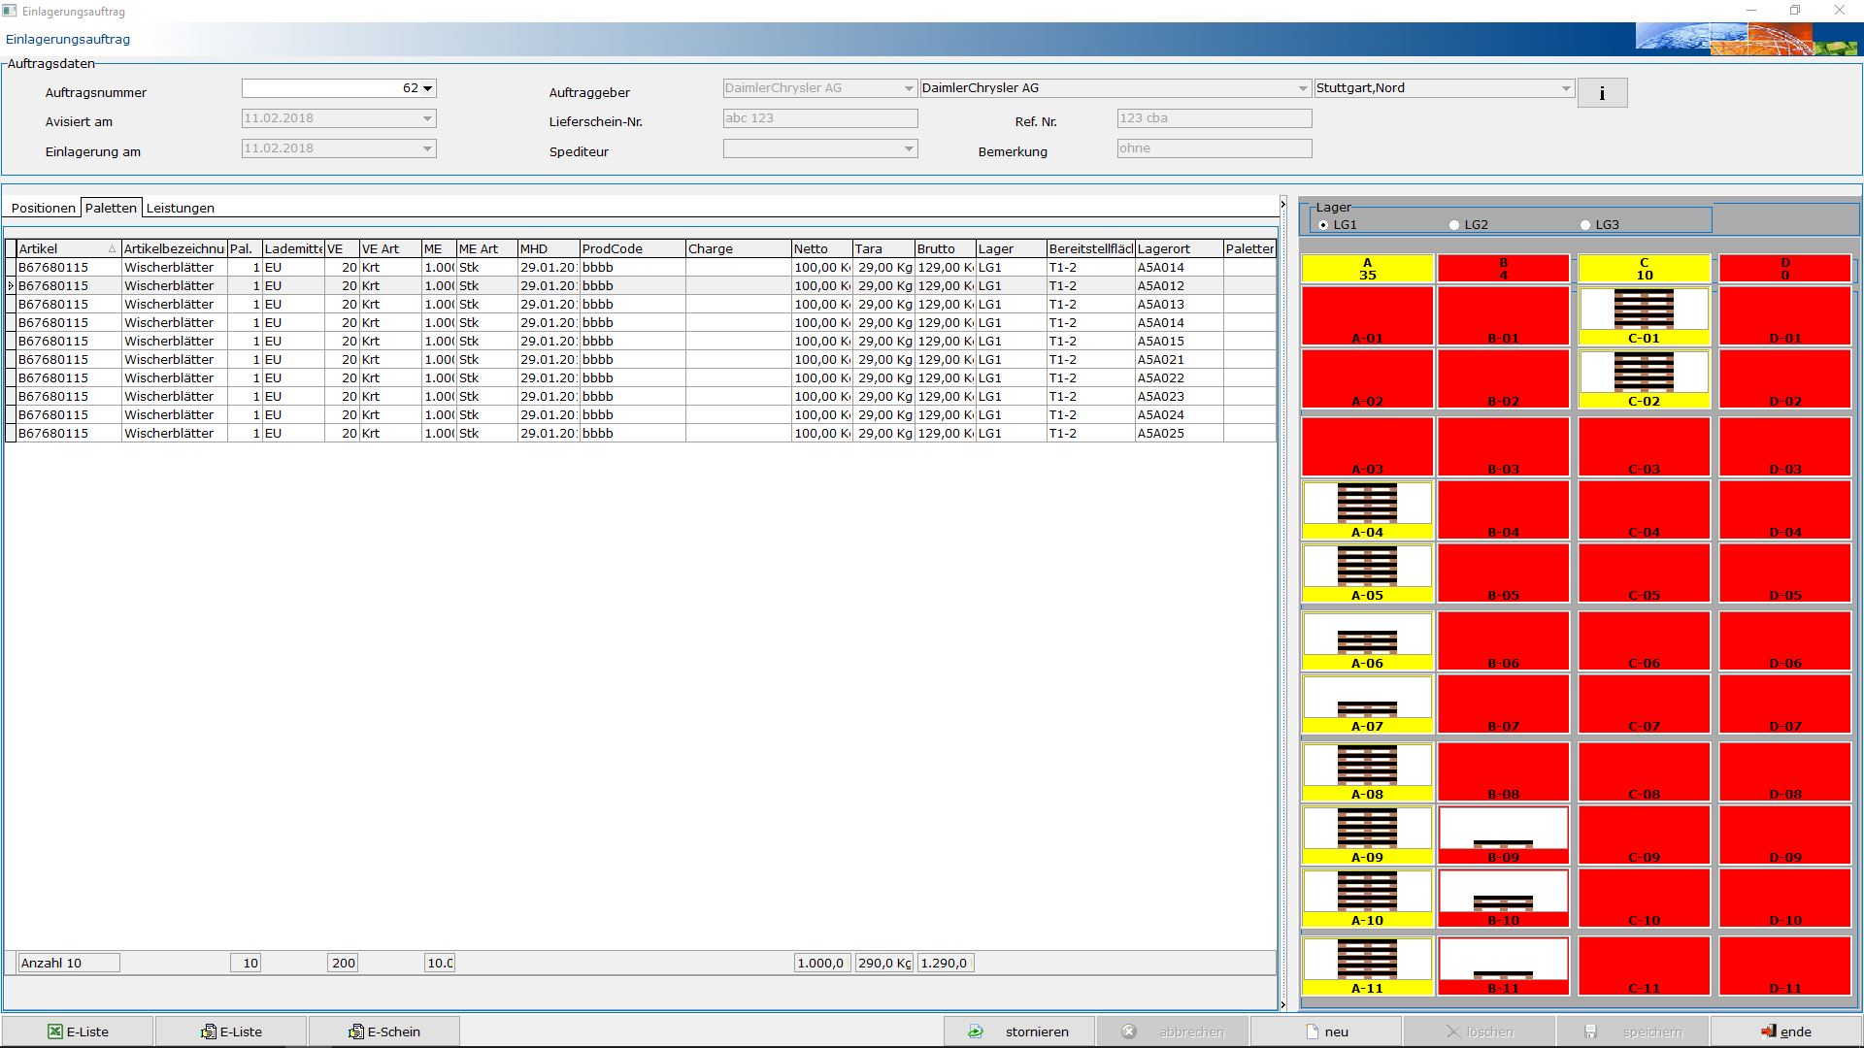Click the neu button
The width and height of the screenshot is (1864, 1048).
click(1326, 1032)
